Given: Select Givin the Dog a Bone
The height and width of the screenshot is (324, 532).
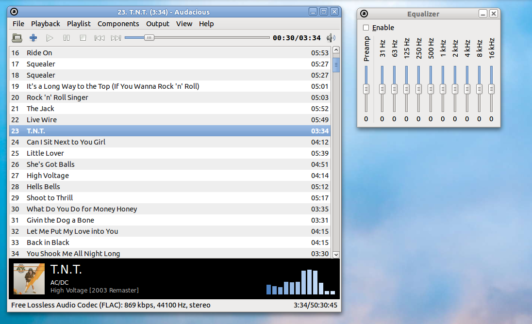Looking at the screenshot, I should point(169,220).
